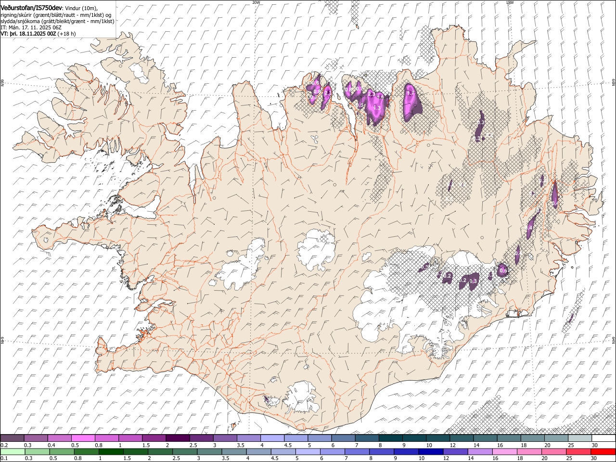Screen dimensions: 616x462
Task: Pick the deep navy blue 10 swatch in rain scale
Action: [x=431, y=452]
